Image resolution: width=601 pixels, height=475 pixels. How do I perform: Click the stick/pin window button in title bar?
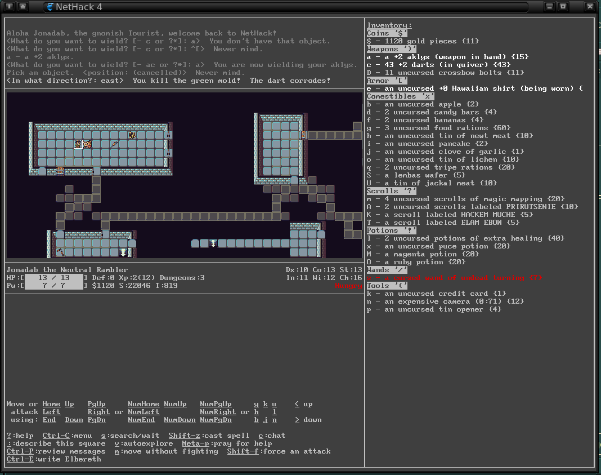point(10,7)
